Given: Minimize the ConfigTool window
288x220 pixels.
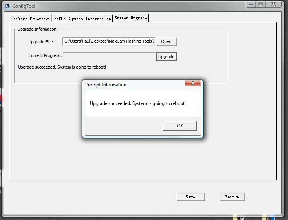Looking at the screenshot, I should (251, 4).
